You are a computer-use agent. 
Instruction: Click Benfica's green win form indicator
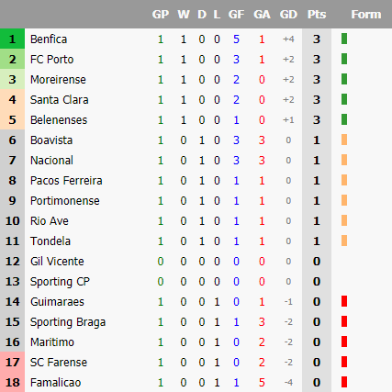344,39
